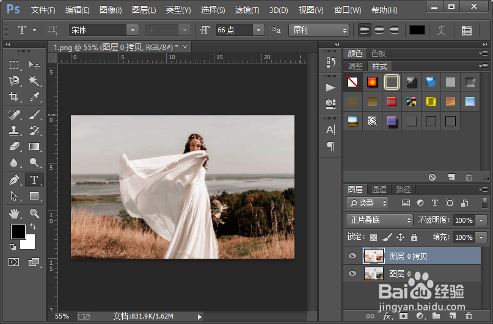Viewport: 493px width, 324px height.
Task: Hide the 图层 0 拷贝 layer
Action: [352, 256]
